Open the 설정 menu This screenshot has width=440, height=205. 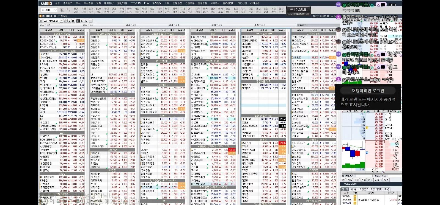[57, 3]
